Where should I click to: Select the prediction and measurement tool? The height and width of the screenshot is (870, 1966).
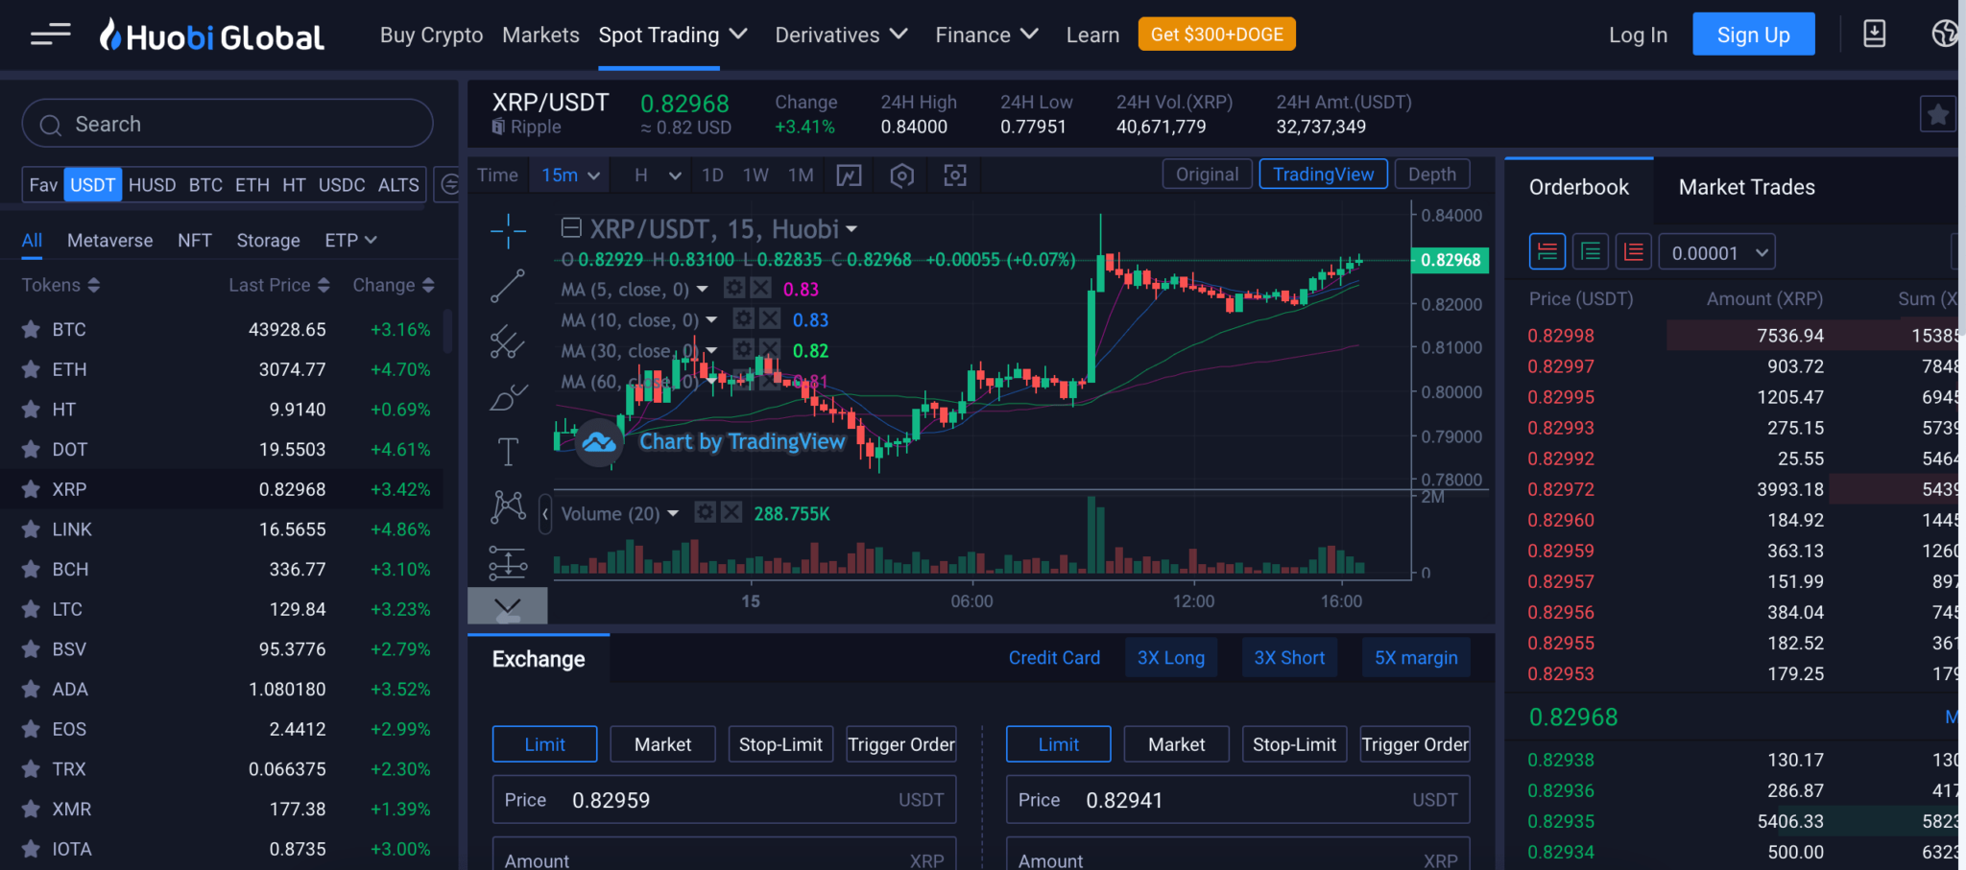click(508, 563)
